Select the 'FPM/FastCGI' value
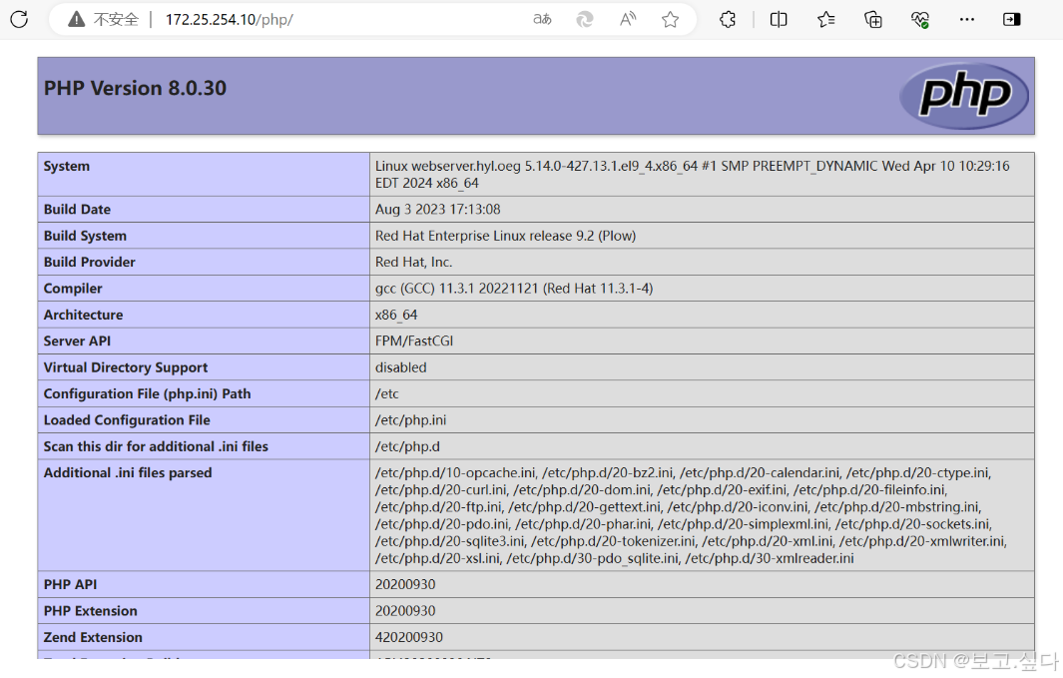The image size is (1063, 678). (414, 341)
